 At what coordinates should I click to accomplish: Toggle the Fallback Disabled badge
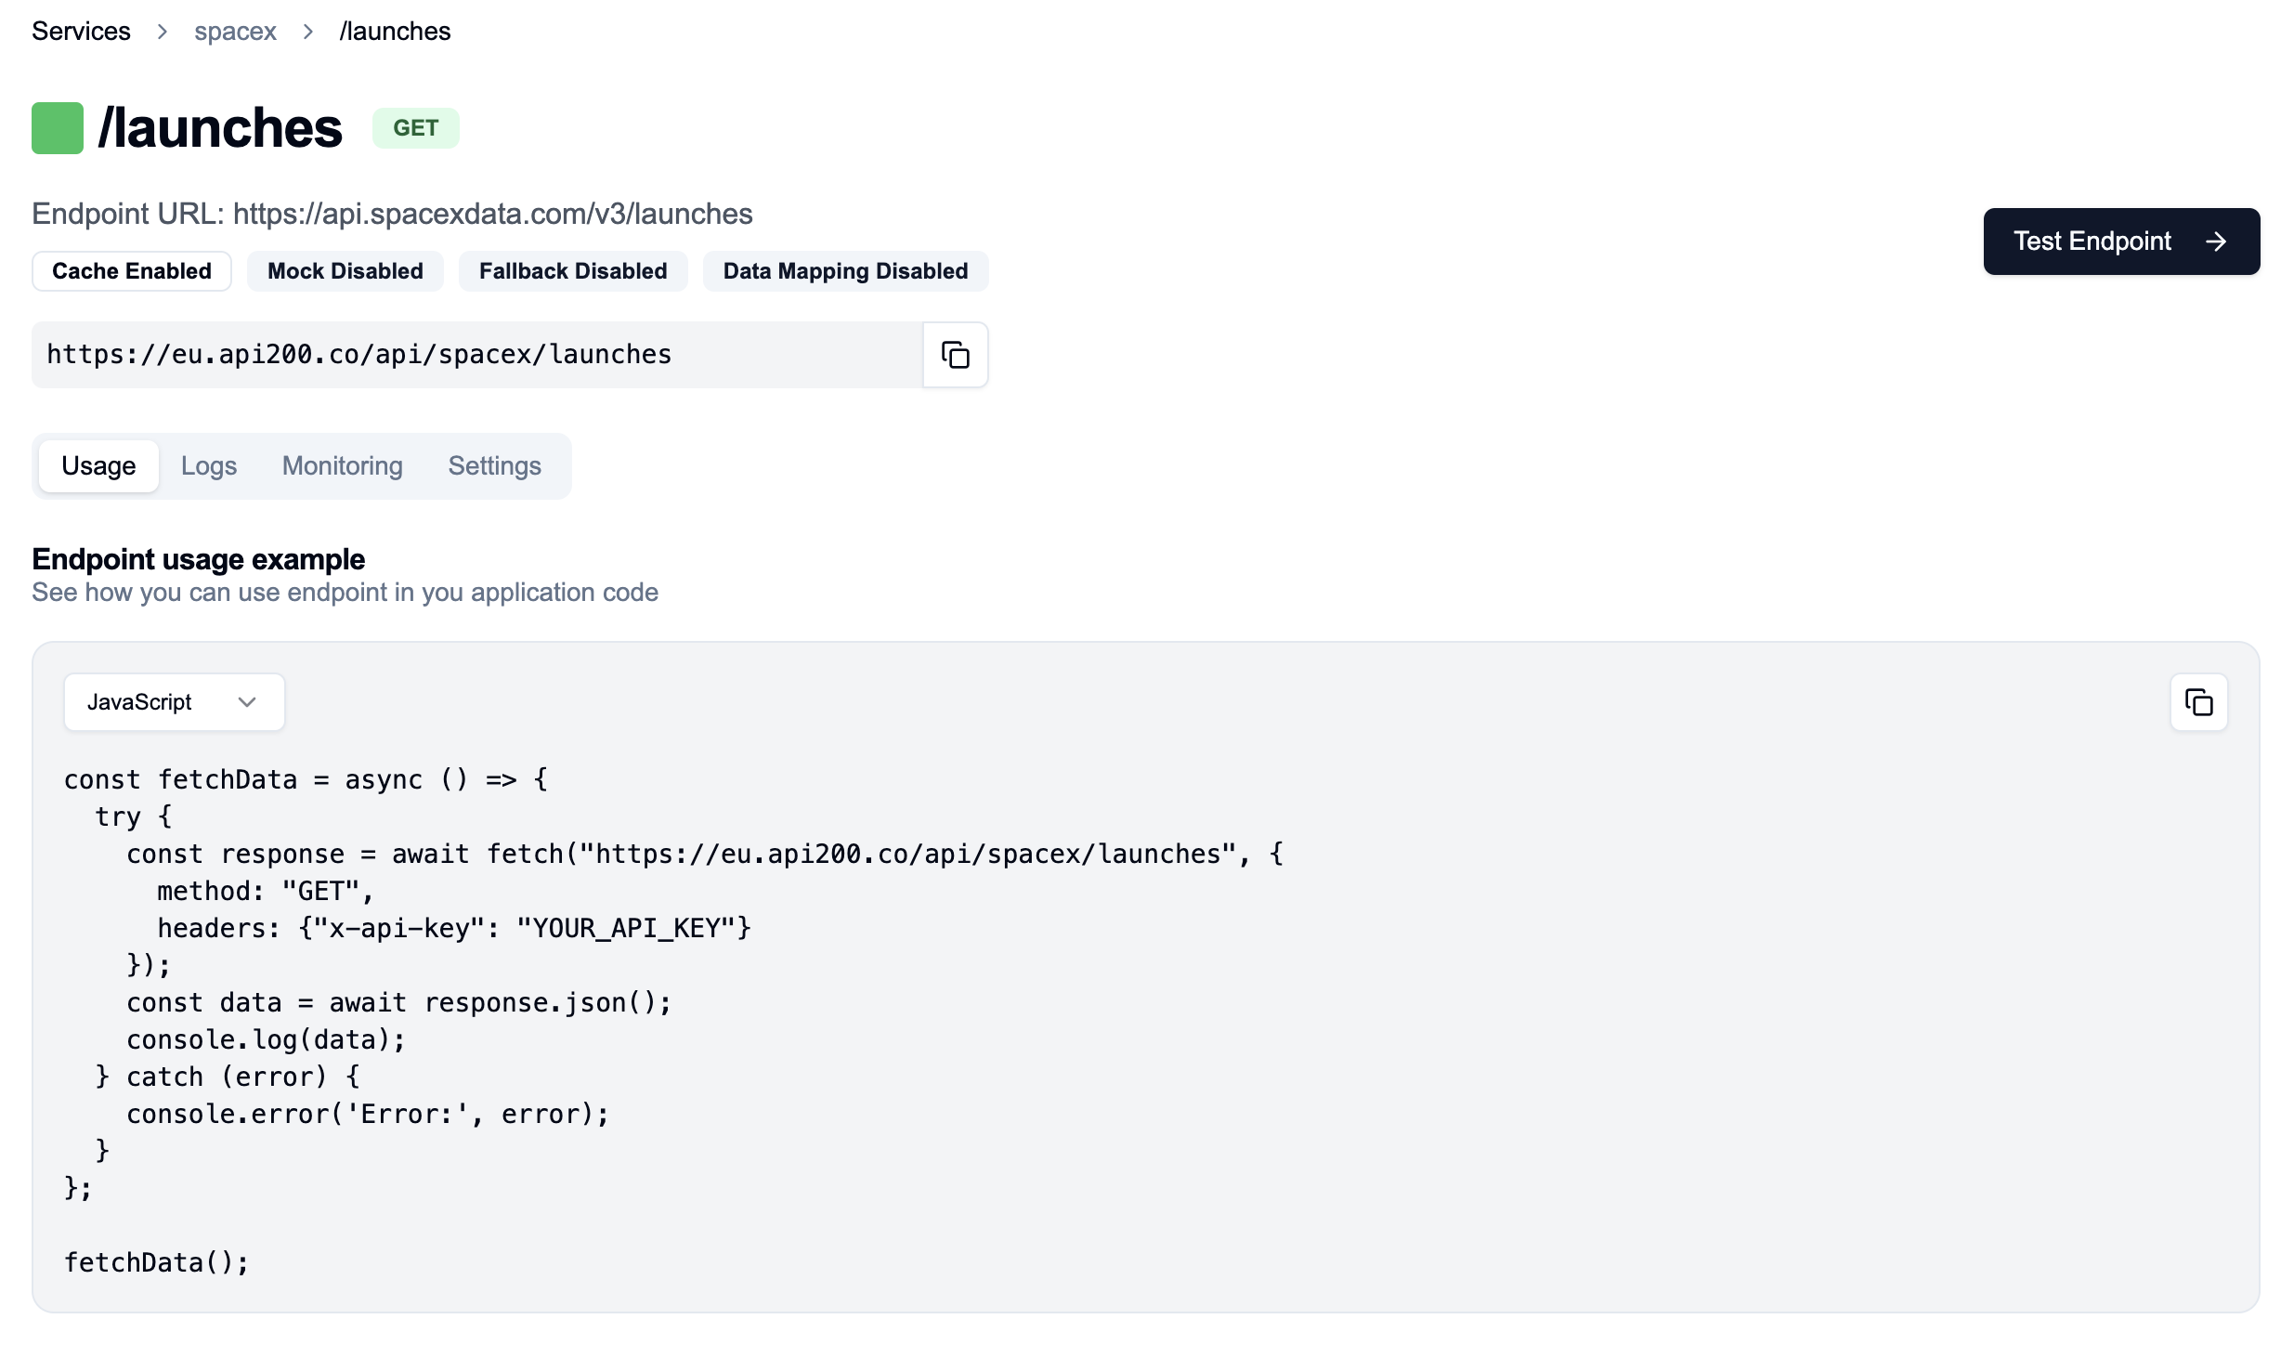(573, 271)
